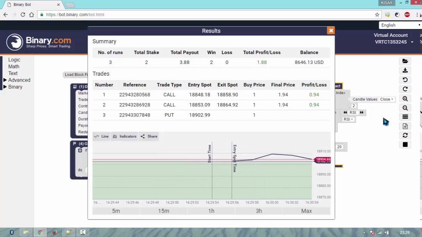Set chart timeframe to 3h
The image size is (422, 237).
[259, 211]
